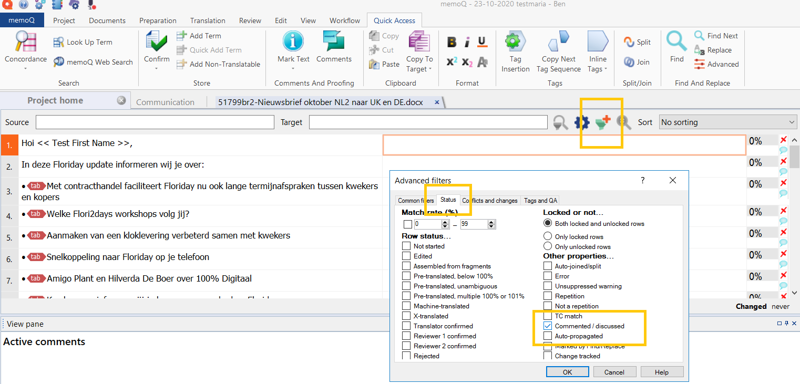This screenshot has height=384, width=800.
Task: Switch to Conflicts and changes tab
Action: [x=490, y=201]
